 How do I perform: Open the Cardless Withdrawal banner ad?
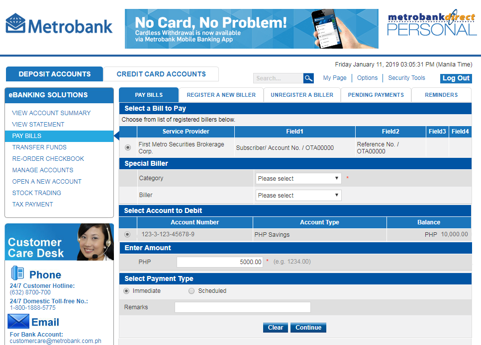coord(252,29)
